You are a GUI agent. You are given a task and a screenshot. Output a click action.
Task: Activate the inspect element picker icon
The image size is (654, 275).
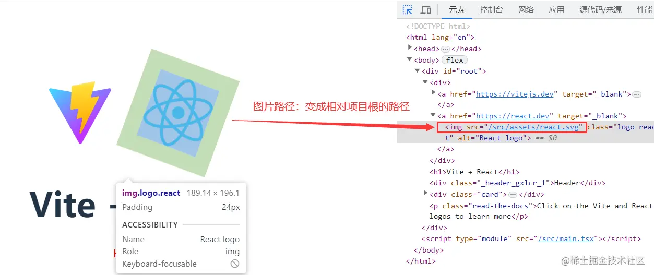(408, 9)
